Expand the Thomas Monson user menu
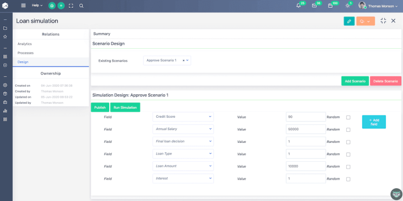403x201 pixels. click(383, 6)
